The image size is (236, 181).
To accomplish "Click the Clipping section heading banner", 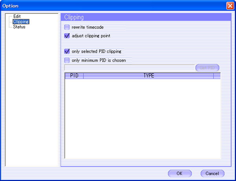I will [142, 17].
